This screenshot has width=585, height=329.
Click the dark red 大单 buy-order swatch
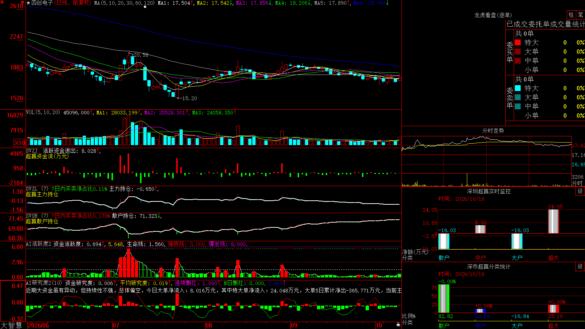pyautogui.click(x=518, y=52)
